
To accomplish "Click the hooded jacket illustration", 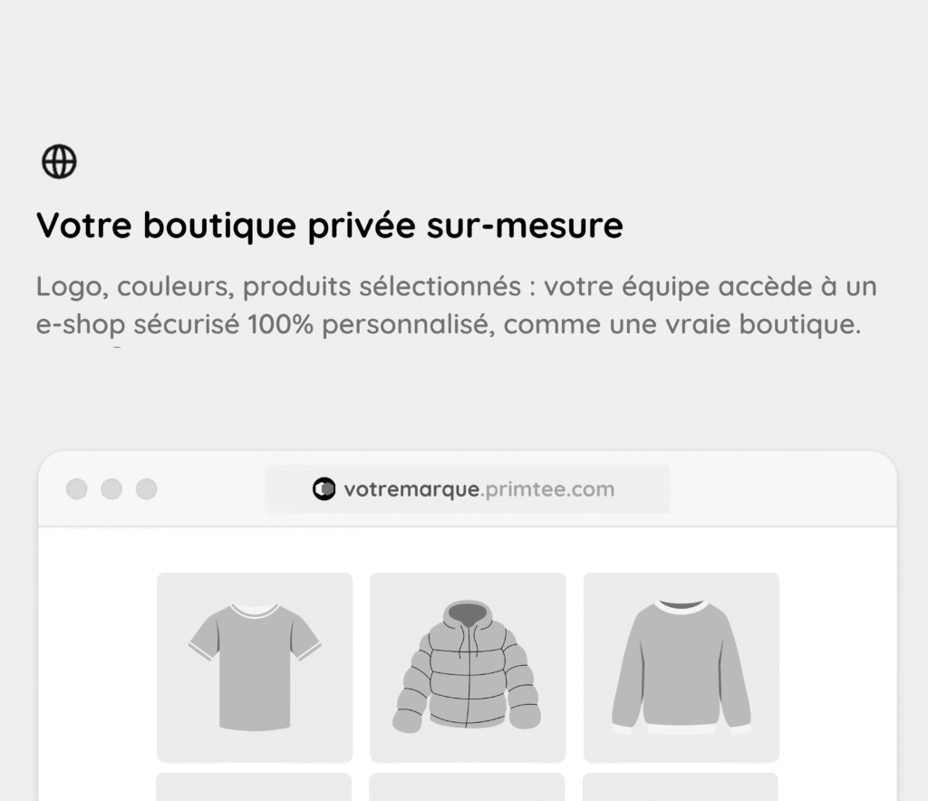I will pos(467,667).
